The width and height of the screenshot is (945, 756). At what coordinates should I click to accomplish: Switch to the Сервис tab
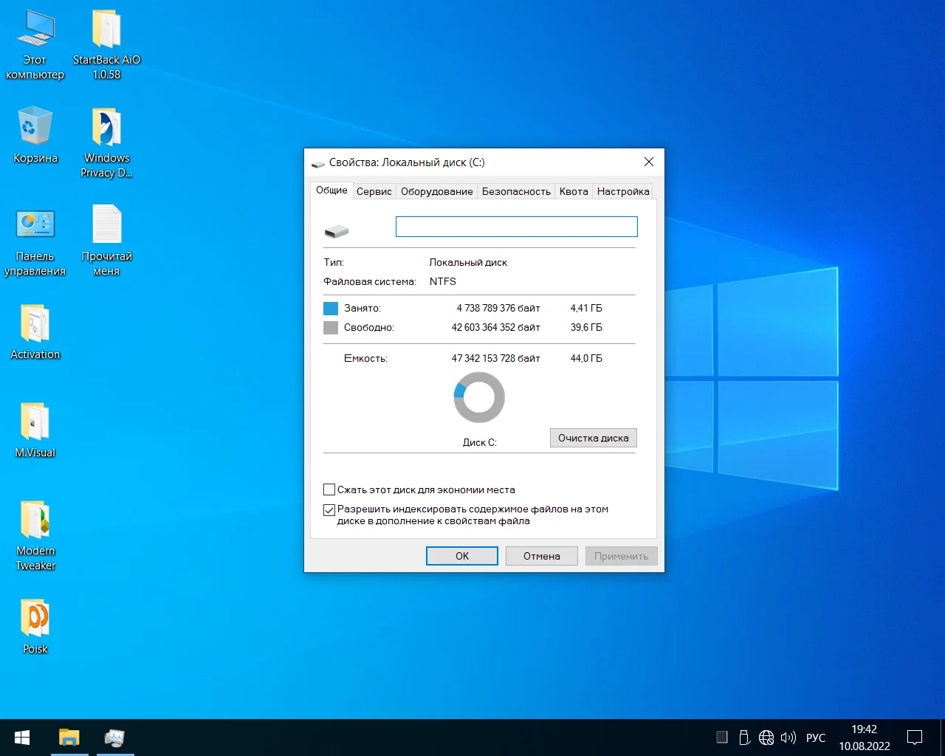click(x=374, y=191)
